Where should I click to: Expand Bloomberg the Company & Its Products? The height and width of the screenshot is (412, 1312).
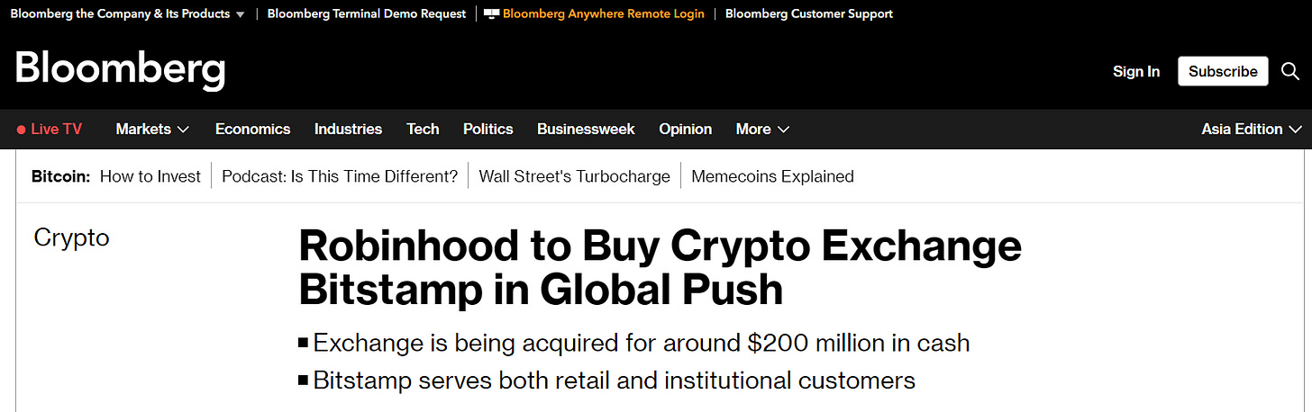(x=127, y=14)
